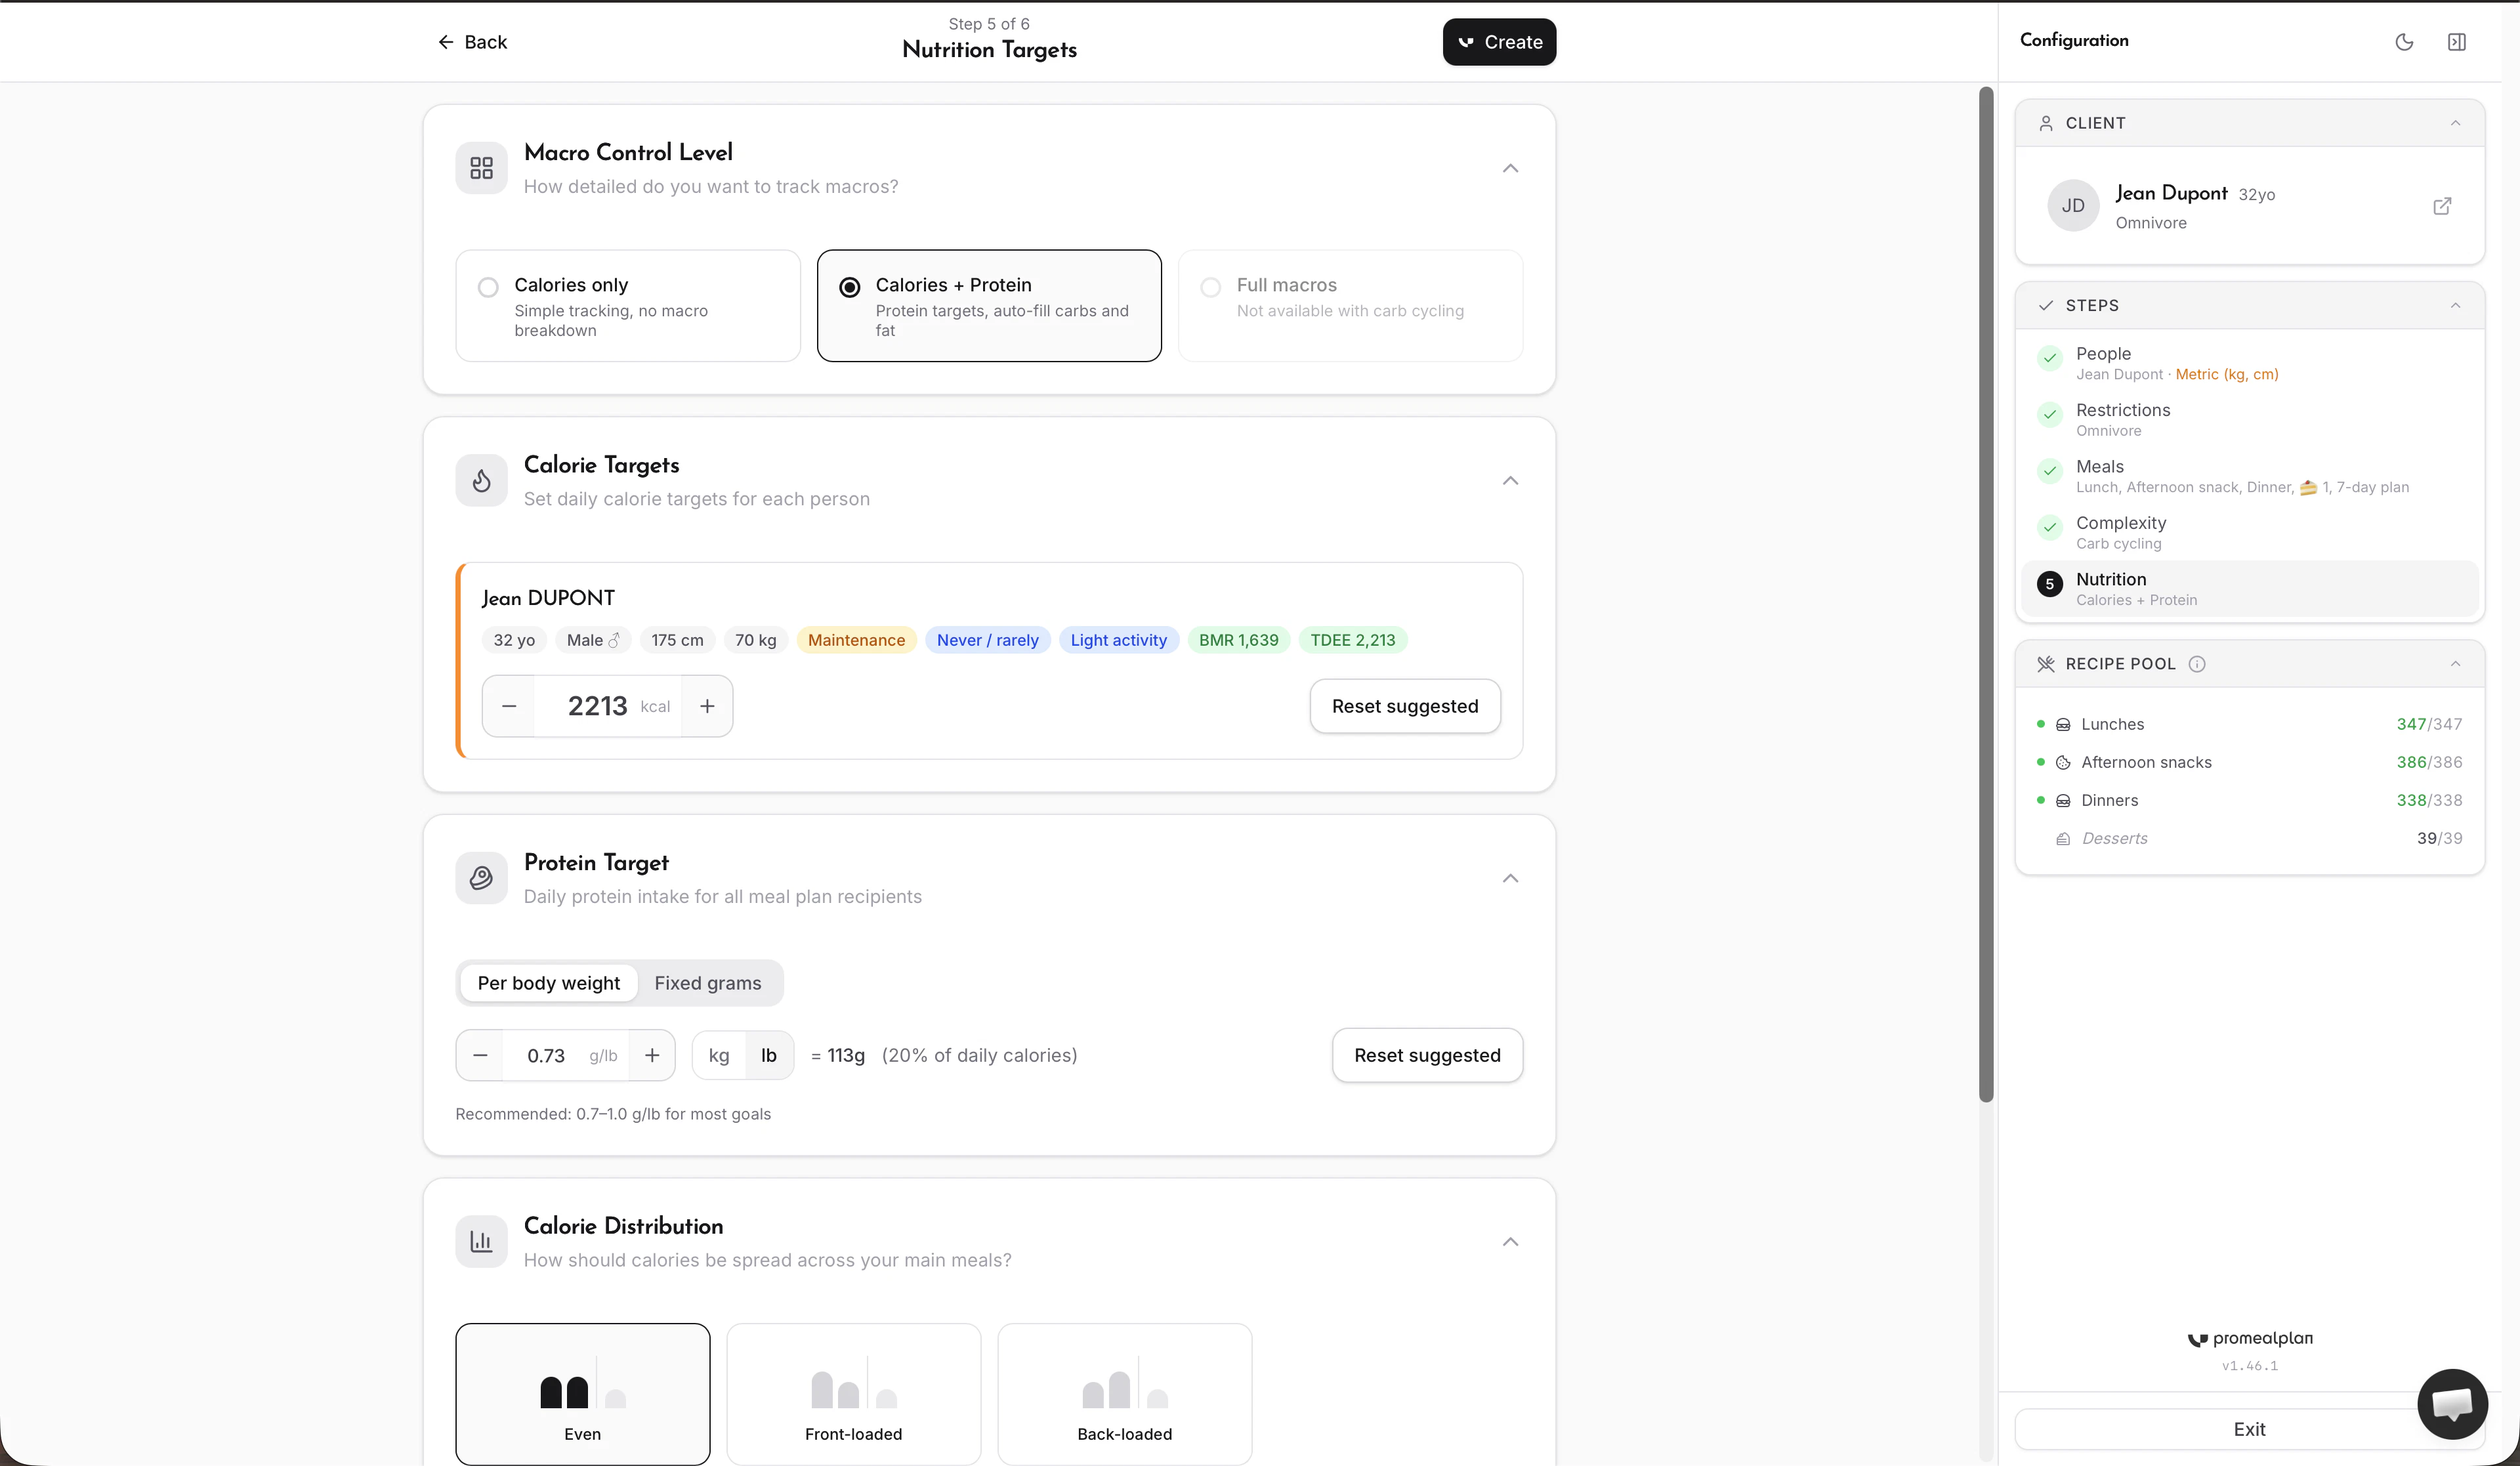2520x1466 pixels.
Task: Increase calories with the plus icon
Action: pyautogui.click(x=707, y=706)
